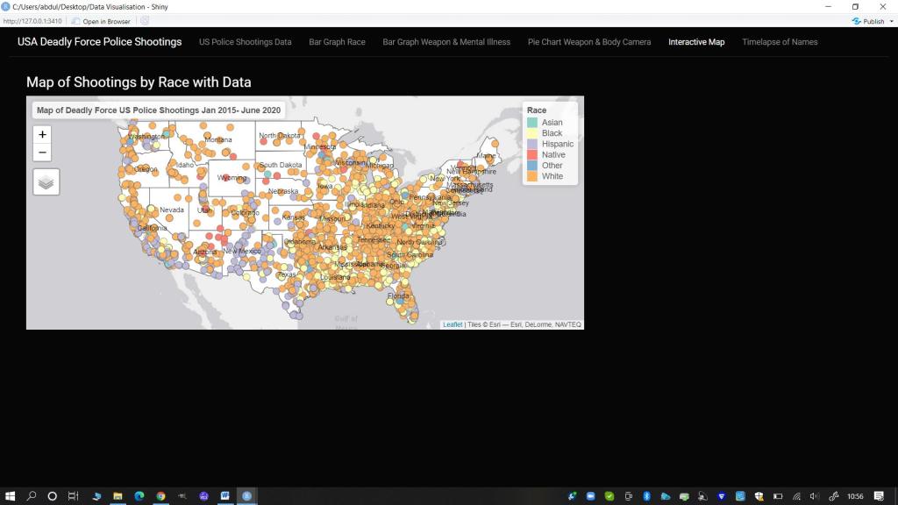Image resolution: width=898 pixels, height=505 pixels.
Task: Click the Native red legend swatch
Action: pos(532,155)
